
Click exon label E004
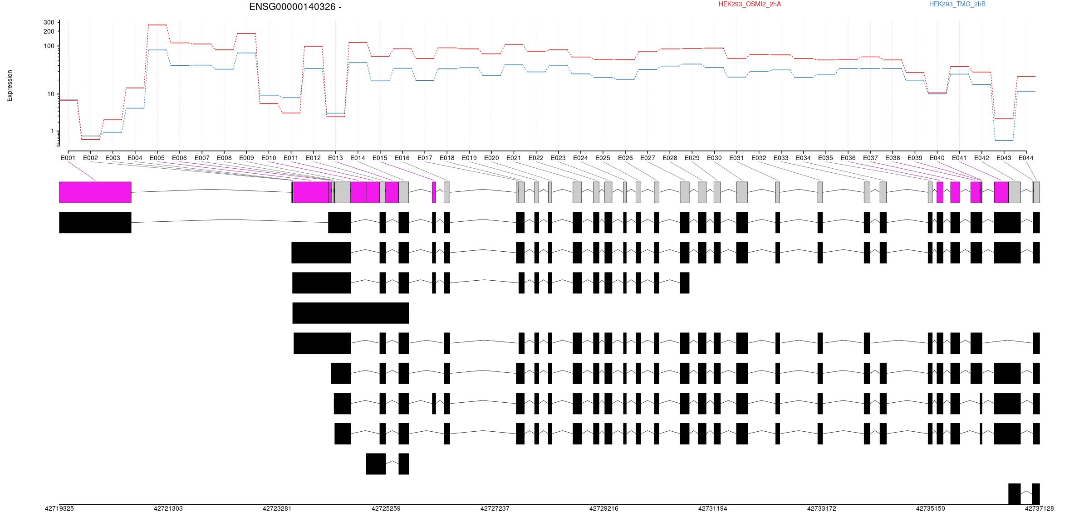[135, 158]
